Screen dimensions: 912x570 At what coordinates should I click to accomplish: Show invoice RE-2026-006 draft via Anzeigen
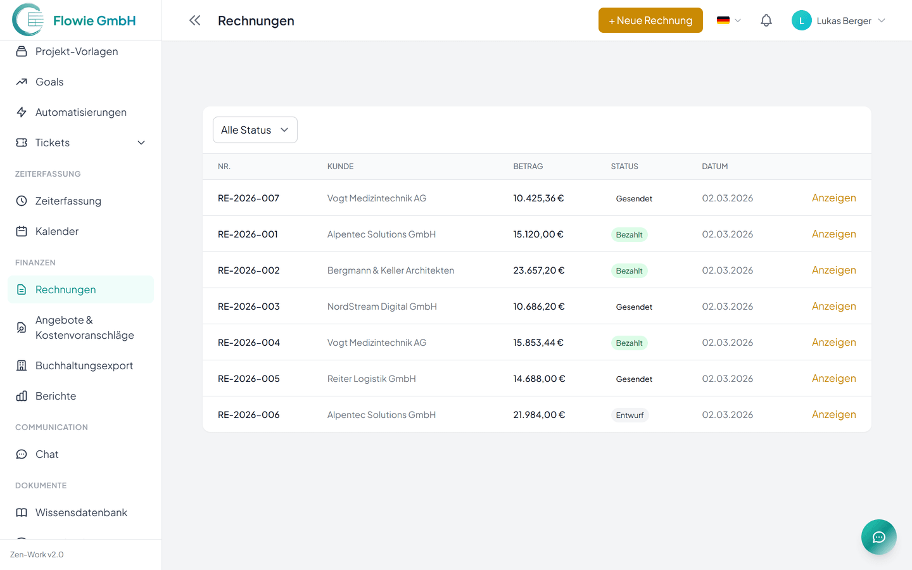833,414
